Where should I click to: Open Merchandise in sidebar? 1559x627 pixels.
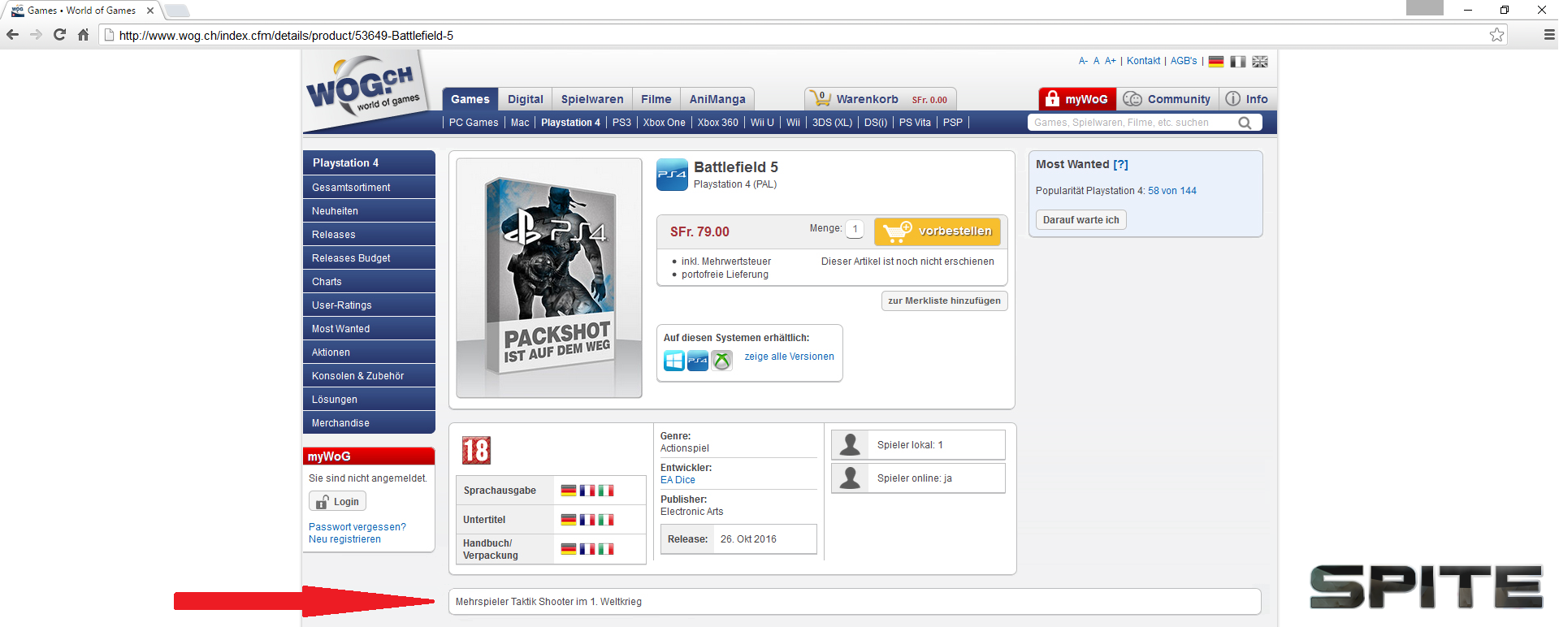369,423
